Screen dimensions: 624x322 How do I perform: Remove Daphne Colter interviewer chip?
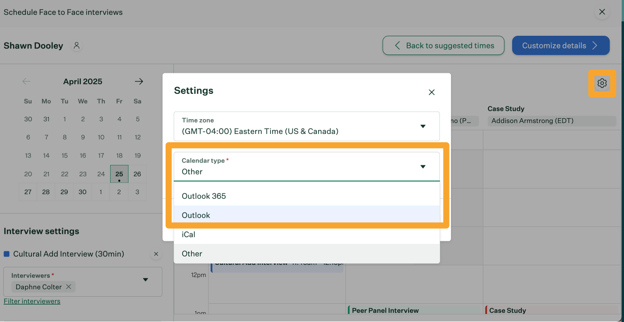pyautogui.click(x=69, y=287)
